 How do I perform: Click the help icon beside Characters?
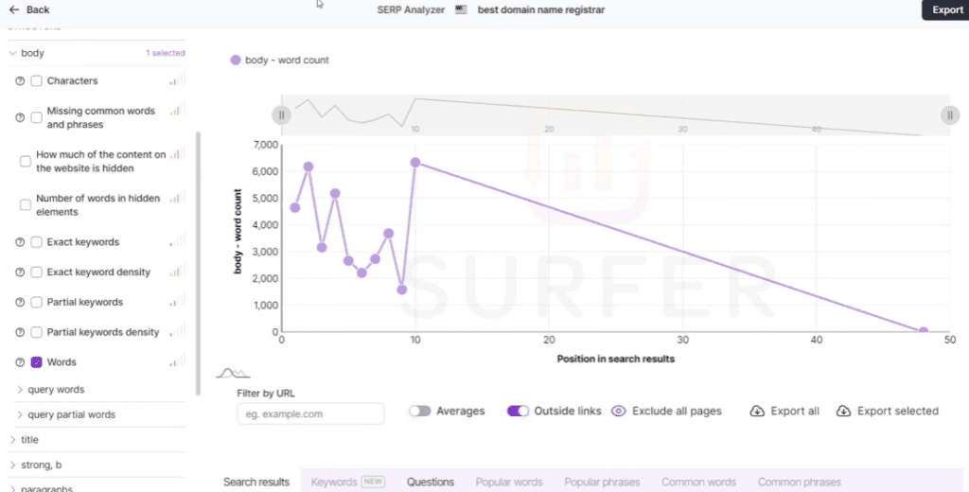tap(20, 81)
